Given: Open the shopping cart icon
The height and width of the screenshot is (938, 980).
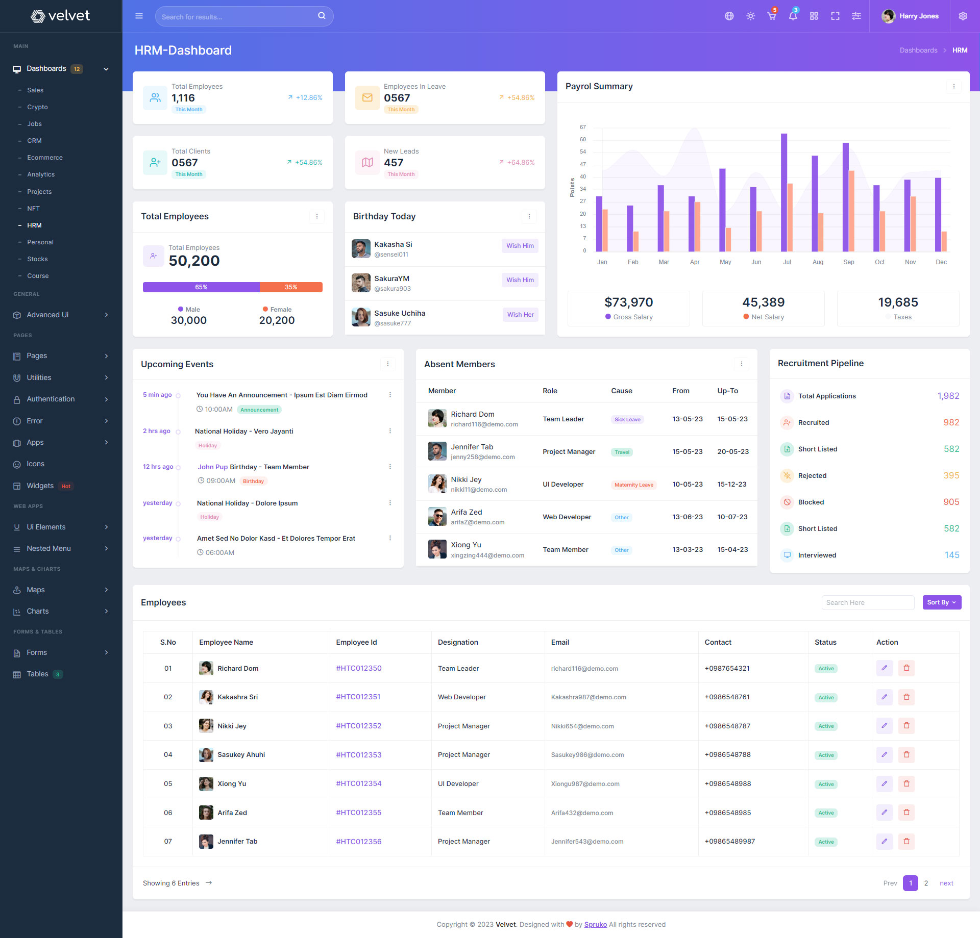Looking at the screenshot, I should (x=771, y=16).
